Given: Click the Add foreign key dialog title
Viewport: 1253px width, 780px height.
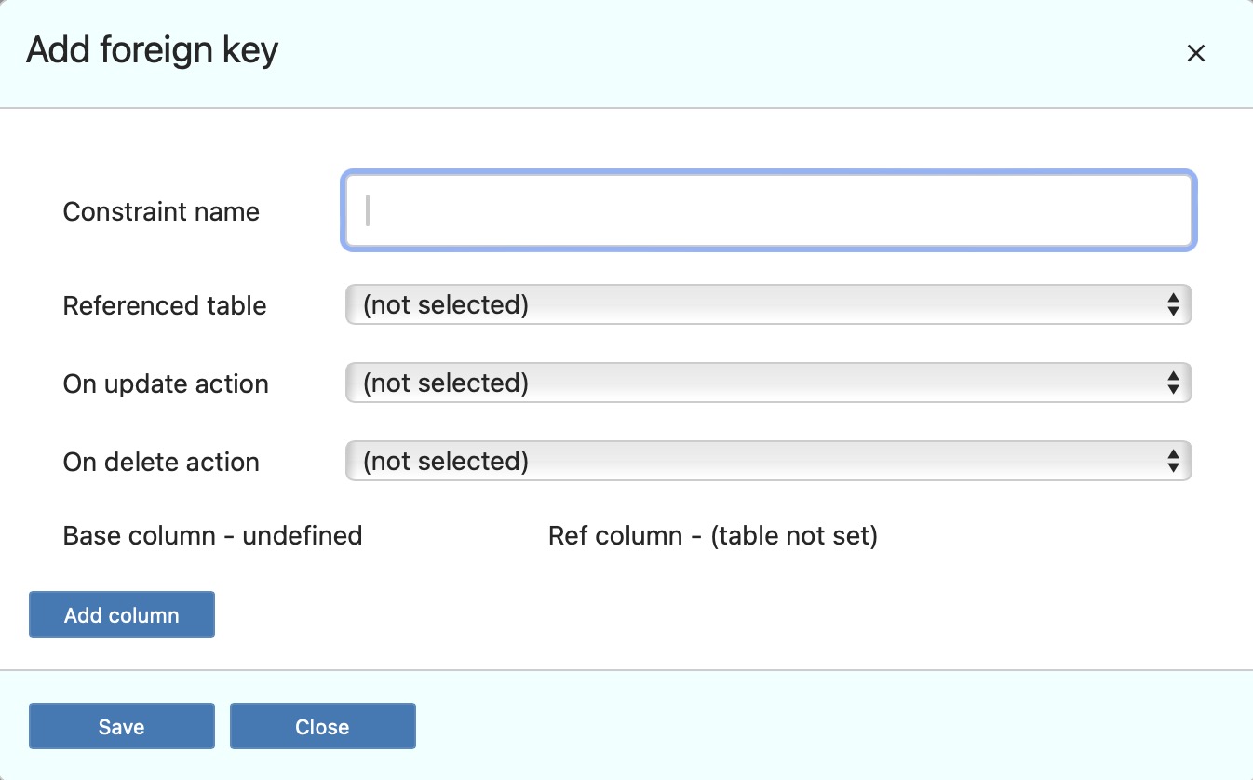Looking at the screenshot, I should pos(152,50).
